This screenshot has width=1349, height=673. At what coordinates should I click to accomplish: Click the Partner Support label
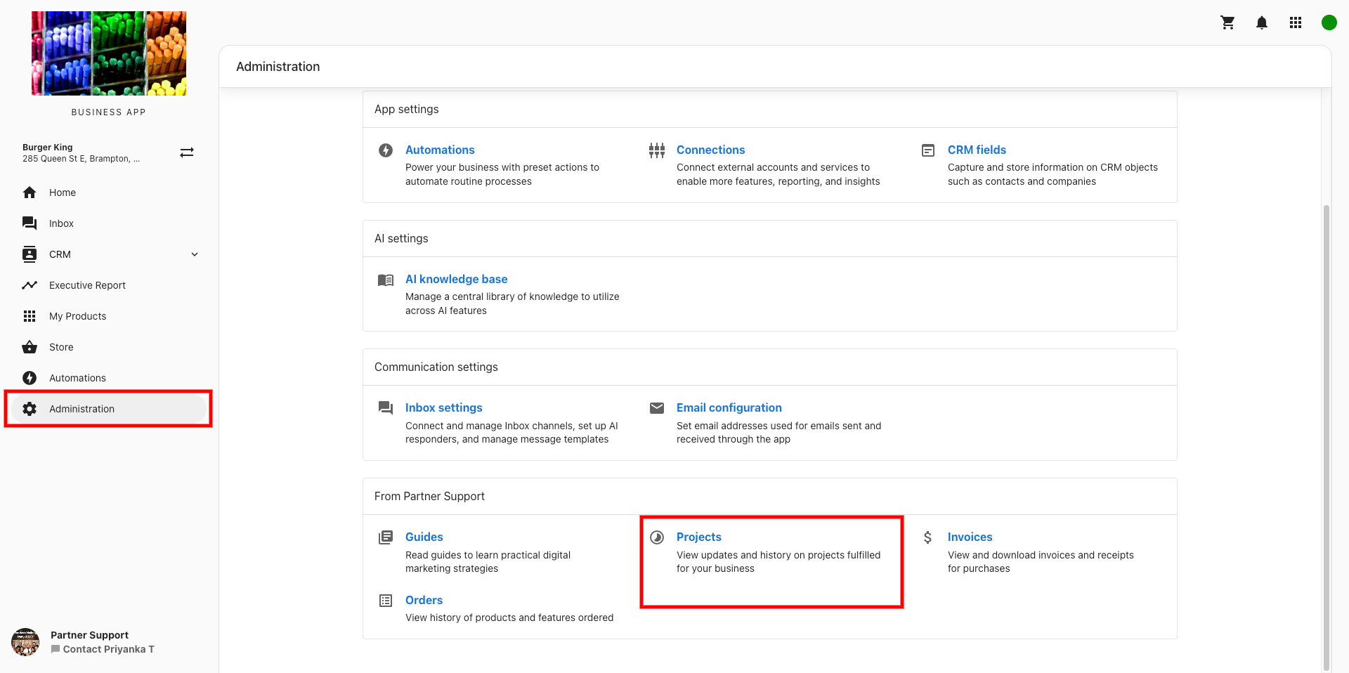[x=89, y=635]
